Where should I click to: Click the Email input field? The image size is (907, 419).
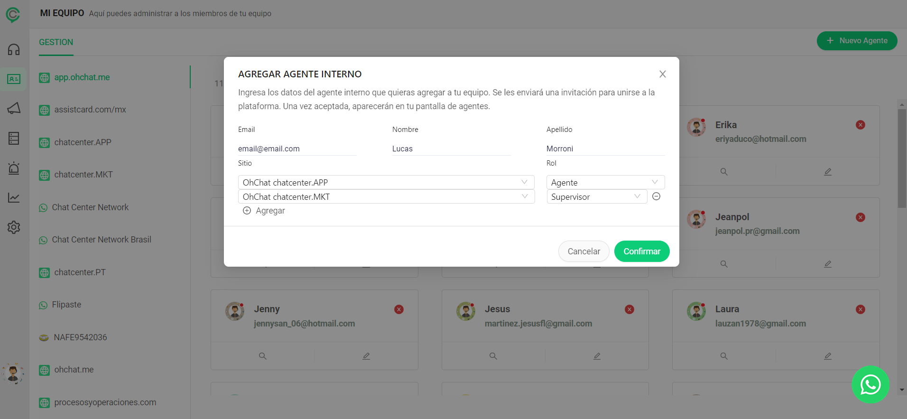(x=297, y=149)
